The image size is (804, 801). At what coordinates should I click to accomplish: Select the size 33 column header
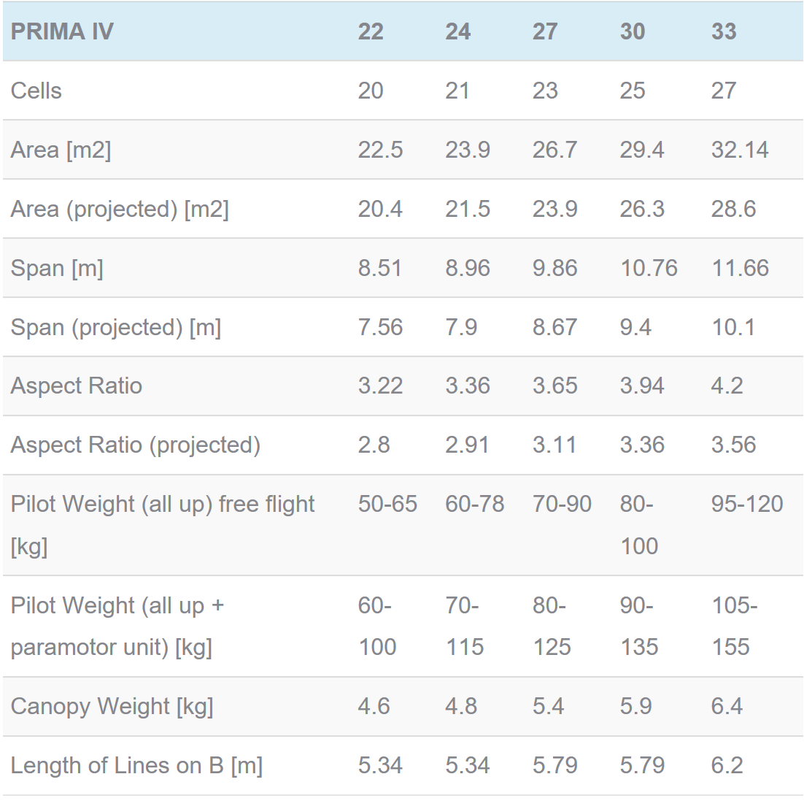(724, 32)
